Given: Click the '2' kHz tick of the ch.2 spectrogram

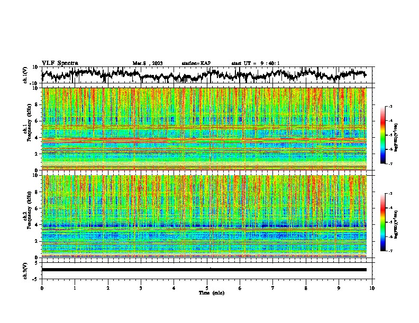Looking at the screenshot, I should click(x=37, y=241).
